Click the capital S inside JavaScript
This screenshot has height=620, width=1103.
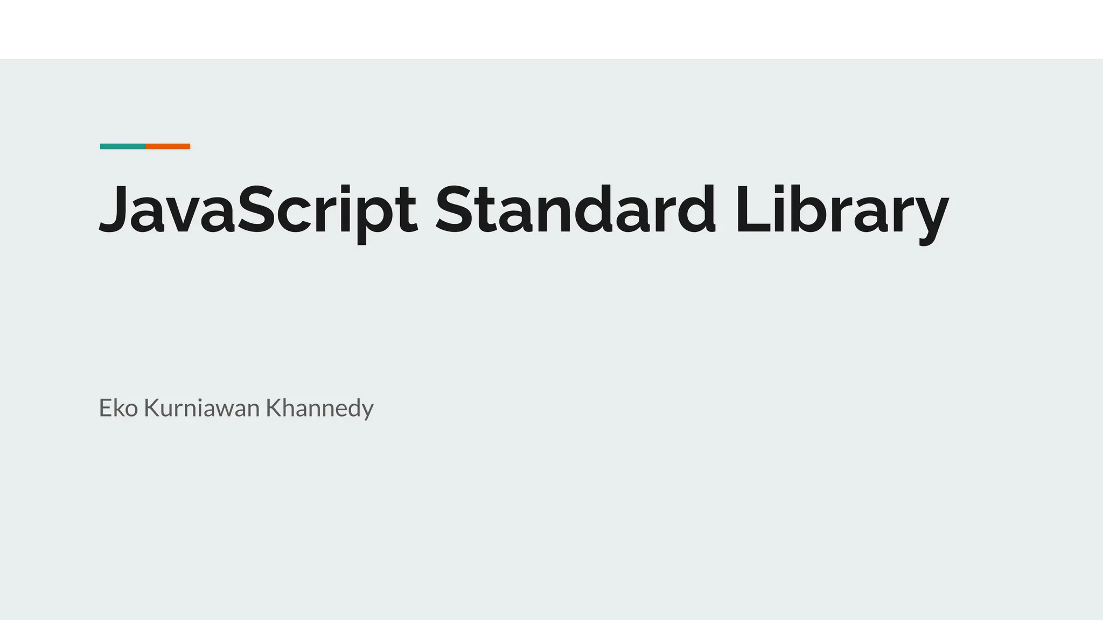[255, 209]
